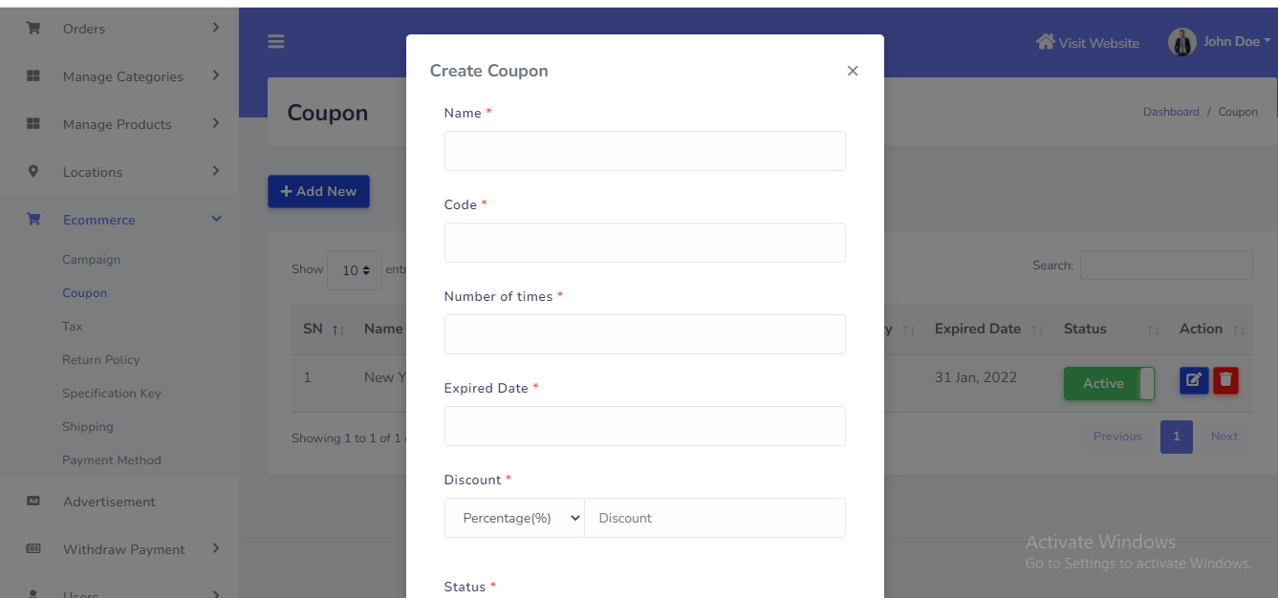Click the red delete trash icon
1278x598 pixels.
coord(1225,380)
